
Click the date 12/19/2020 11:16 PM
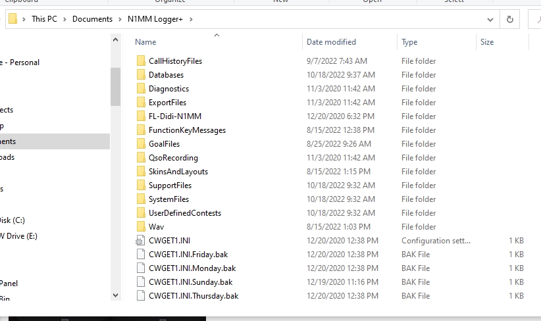(342, 282)
